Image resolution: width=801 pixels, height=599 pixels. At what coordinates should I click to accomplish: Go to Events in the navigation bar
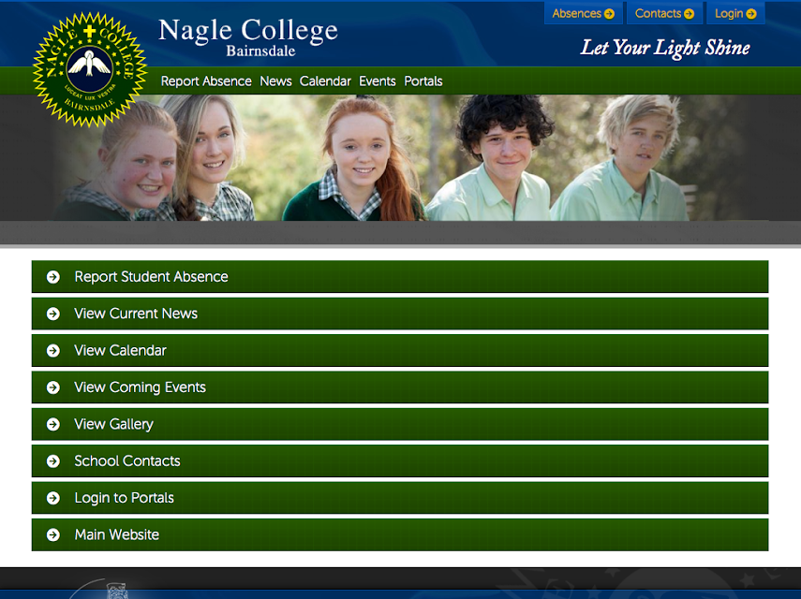pos(378,81)
